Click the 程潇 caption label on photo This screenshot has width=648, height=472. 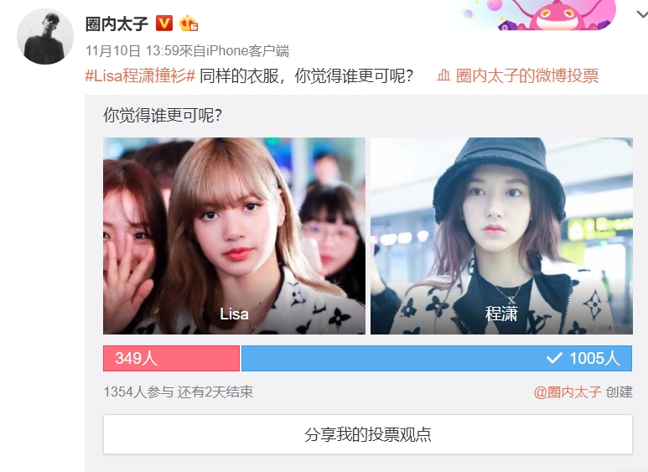501,314
